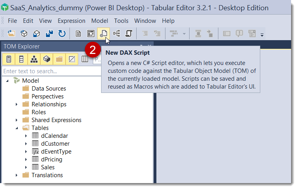Click the Open model from file icon
297x189 pixels.
click(x=11, y=33)
